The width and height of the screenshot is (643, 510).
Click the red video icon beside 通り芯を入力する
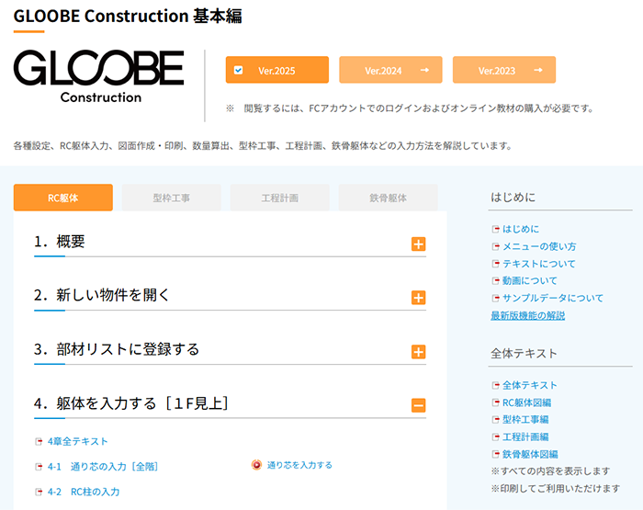pos(256,465)
